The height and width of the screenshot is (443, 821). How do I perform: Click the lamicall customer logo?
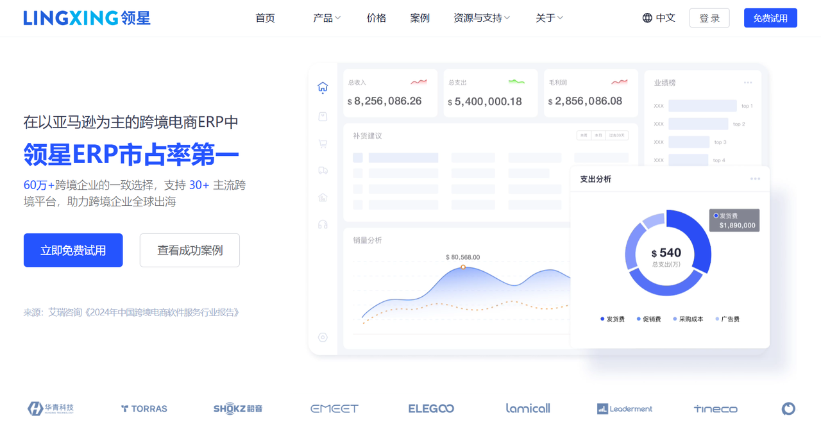[528, 408]
